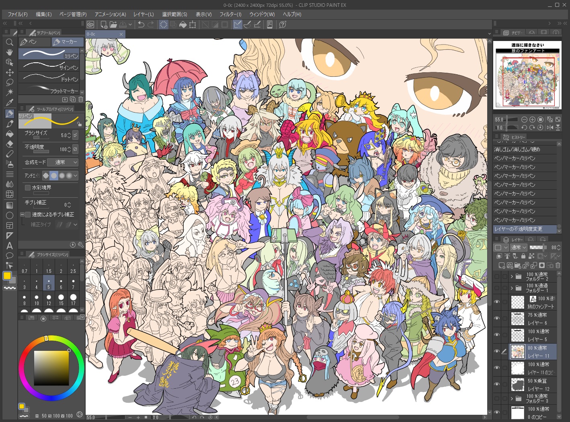This screenshot has height=422, width=570.
Task: Select the Zoom magnifier tool
Action: point(10,42)
